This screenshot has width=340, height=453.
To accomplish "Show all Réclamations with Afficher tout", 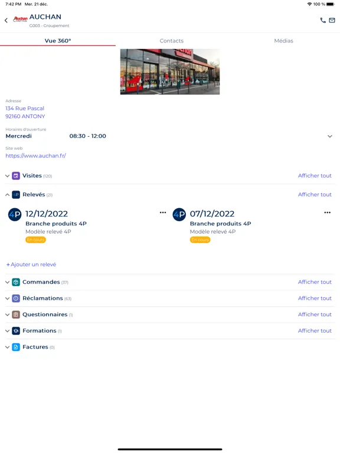I will [315, 298].
